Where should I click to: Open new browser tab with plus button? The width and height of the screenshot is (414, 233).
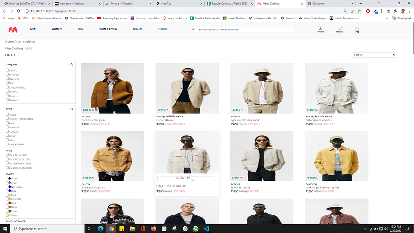[361, 3]
